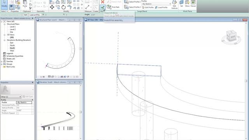
Task: Select Schedules/Quantities in the Project Browser
Action: coord(15,56)
